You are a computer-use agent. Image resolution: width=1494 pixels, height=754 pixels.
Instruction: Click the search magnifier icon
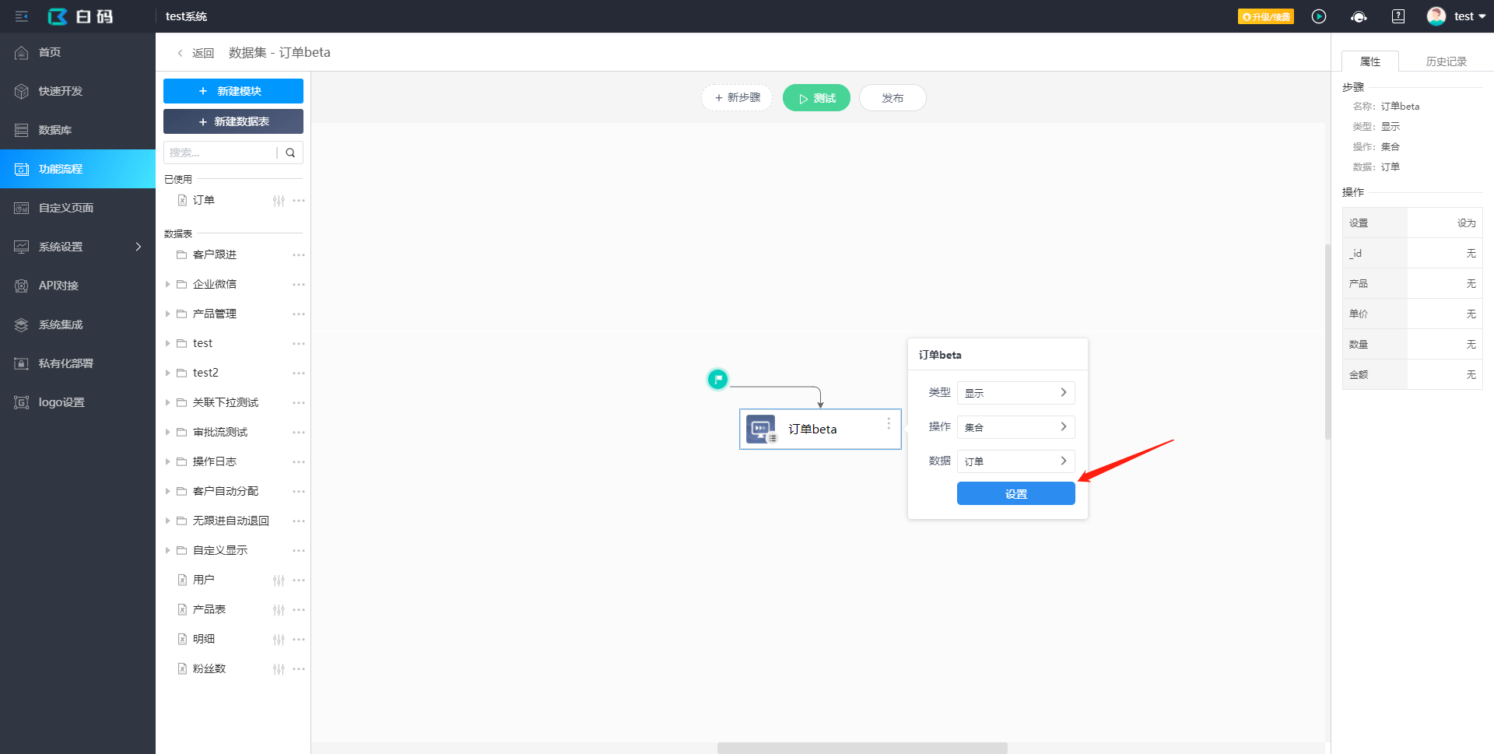click(290, 153)
